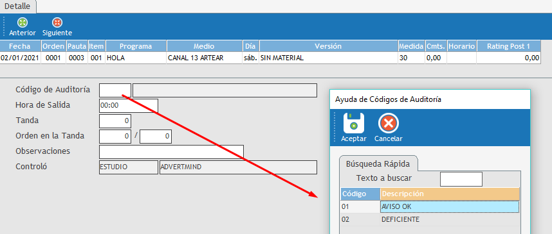Select the AVISO OK row
This screenshot has height=234, width=552.
pyautogui.click(x=430, y=206)
